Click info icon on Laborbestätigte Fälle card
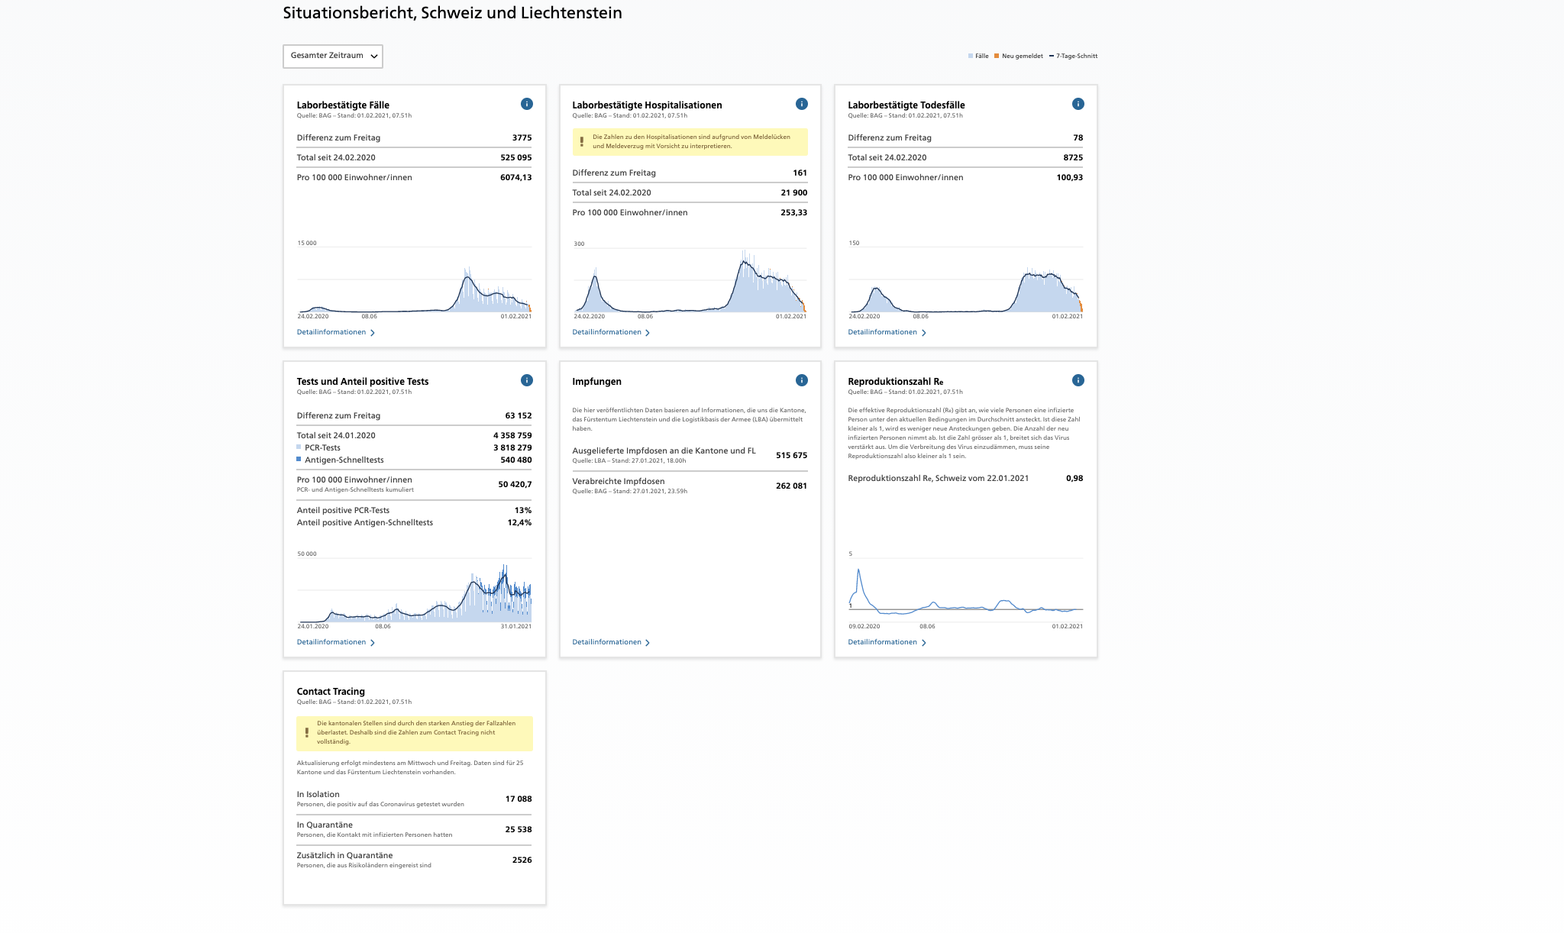The width and height of the screenshot is (1564, 933). 526,104
